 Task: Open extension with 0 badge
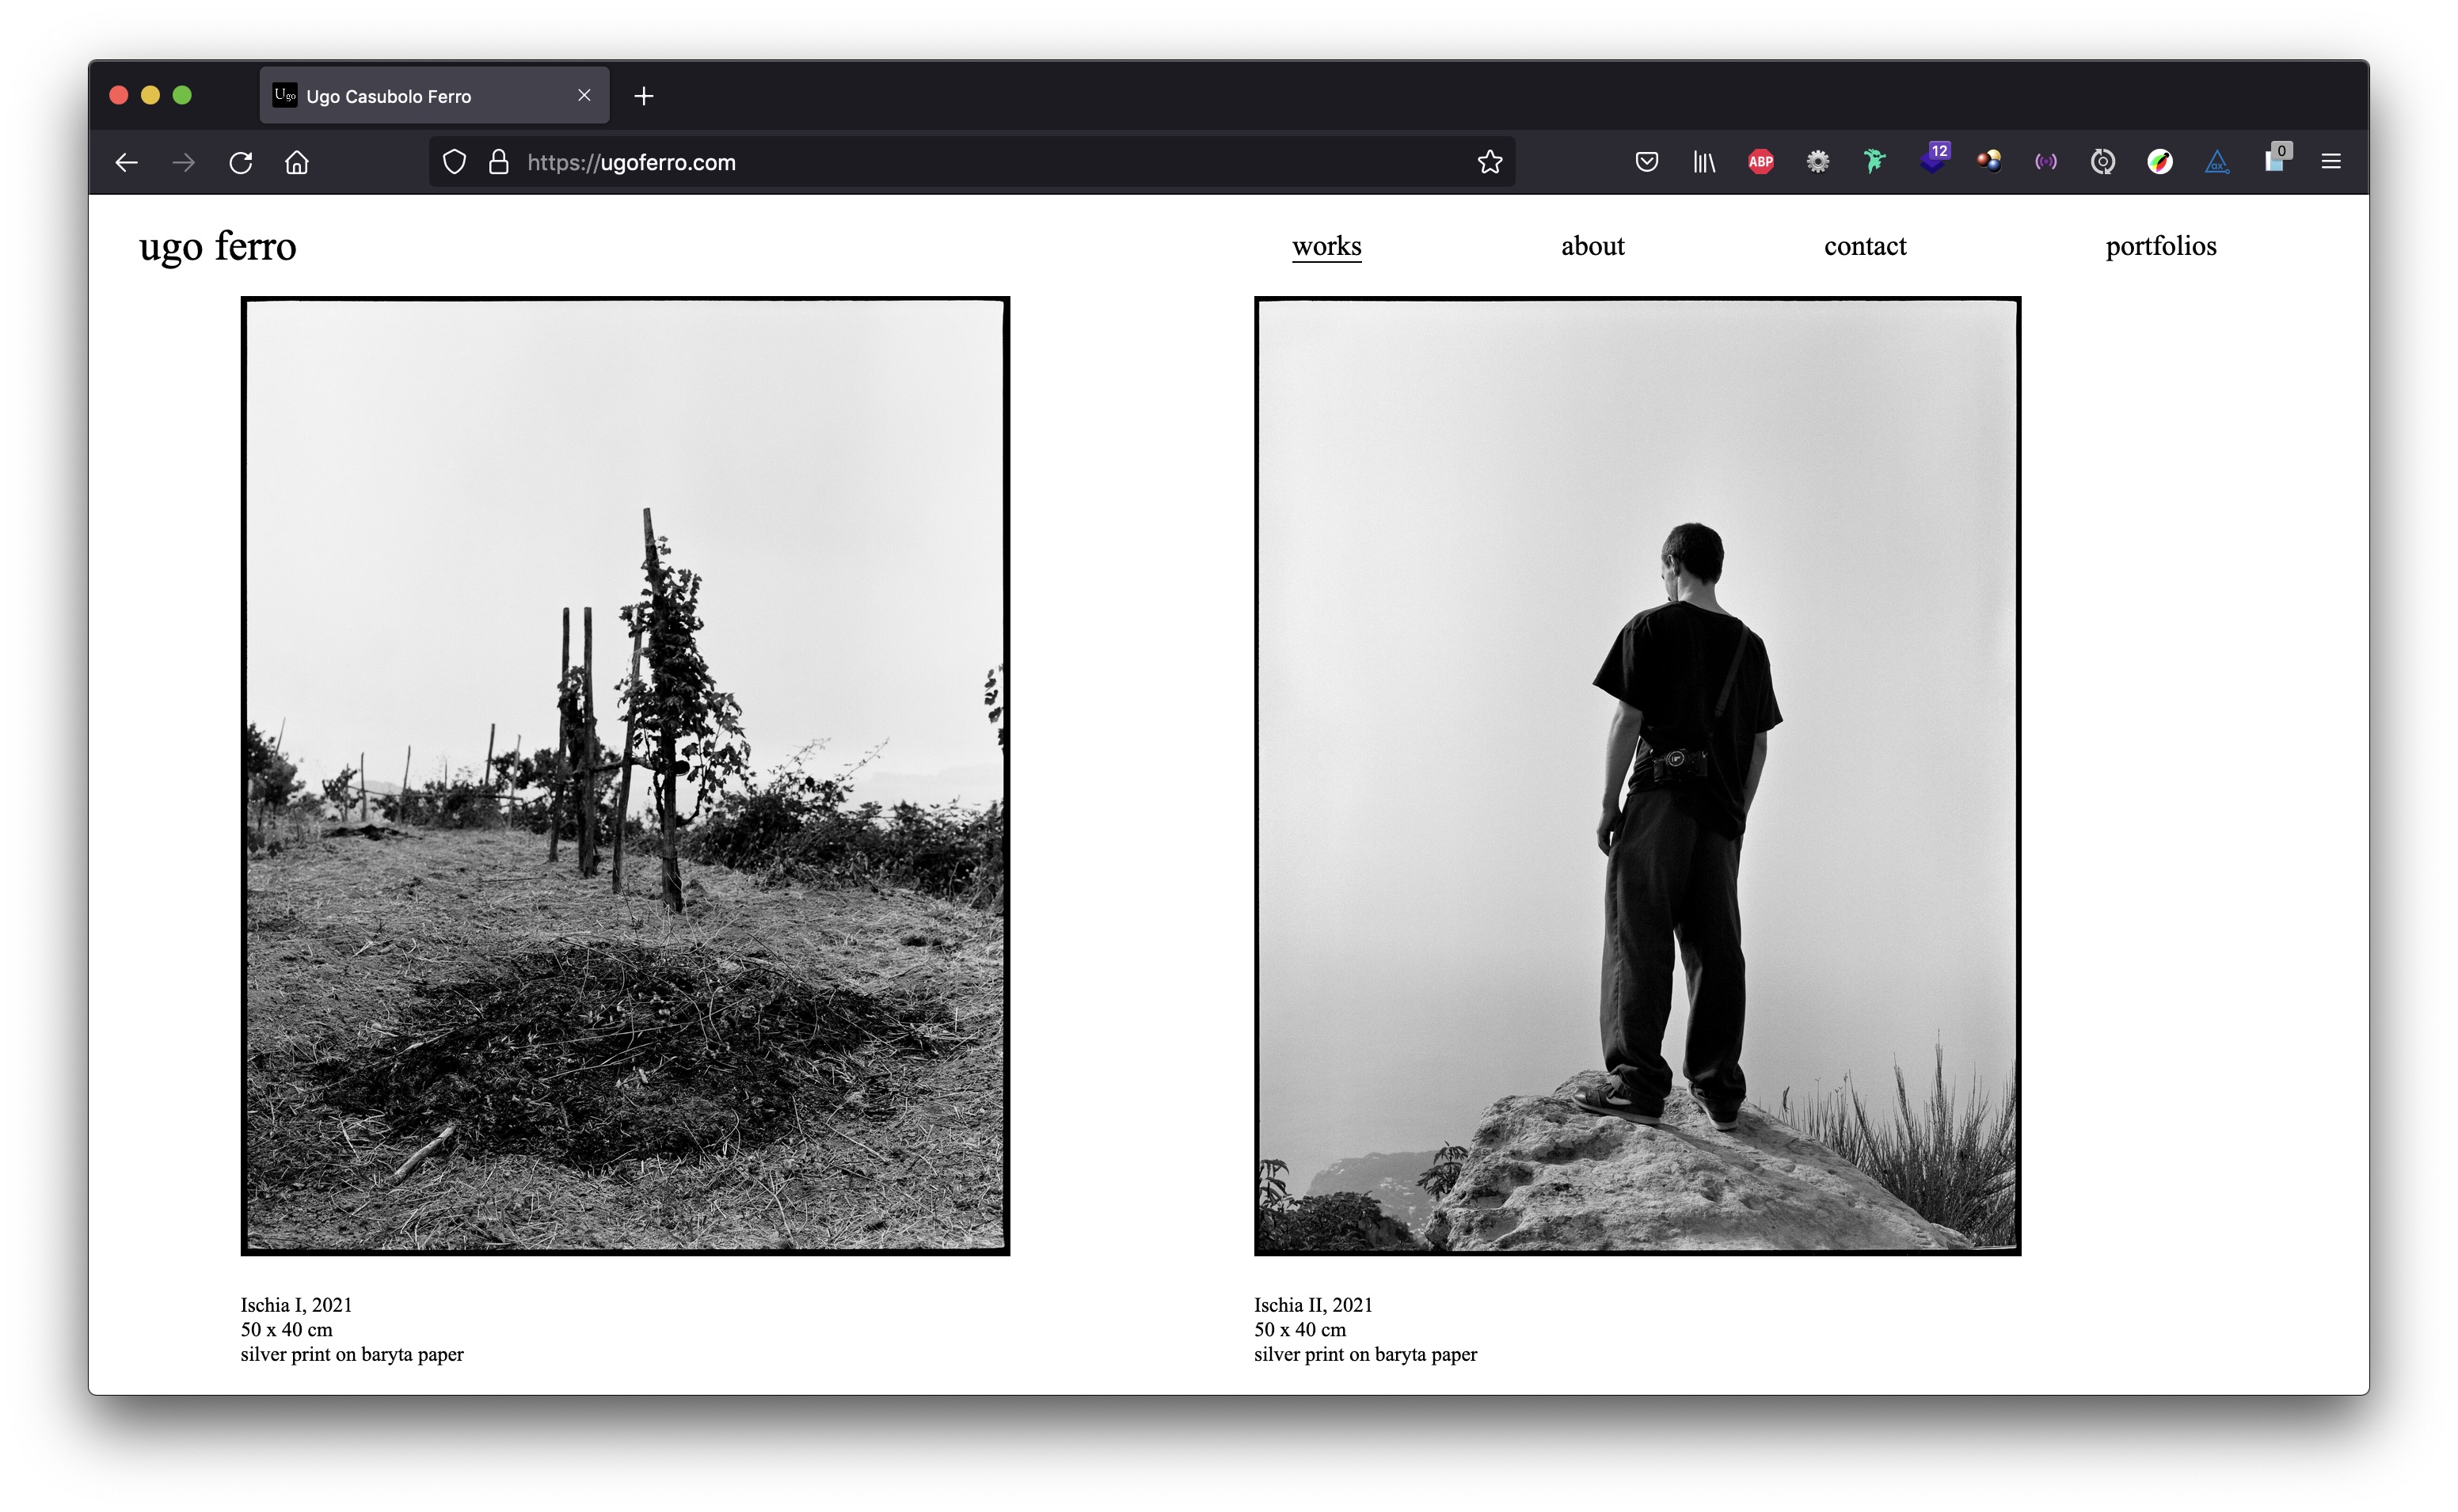[2277, 158]
